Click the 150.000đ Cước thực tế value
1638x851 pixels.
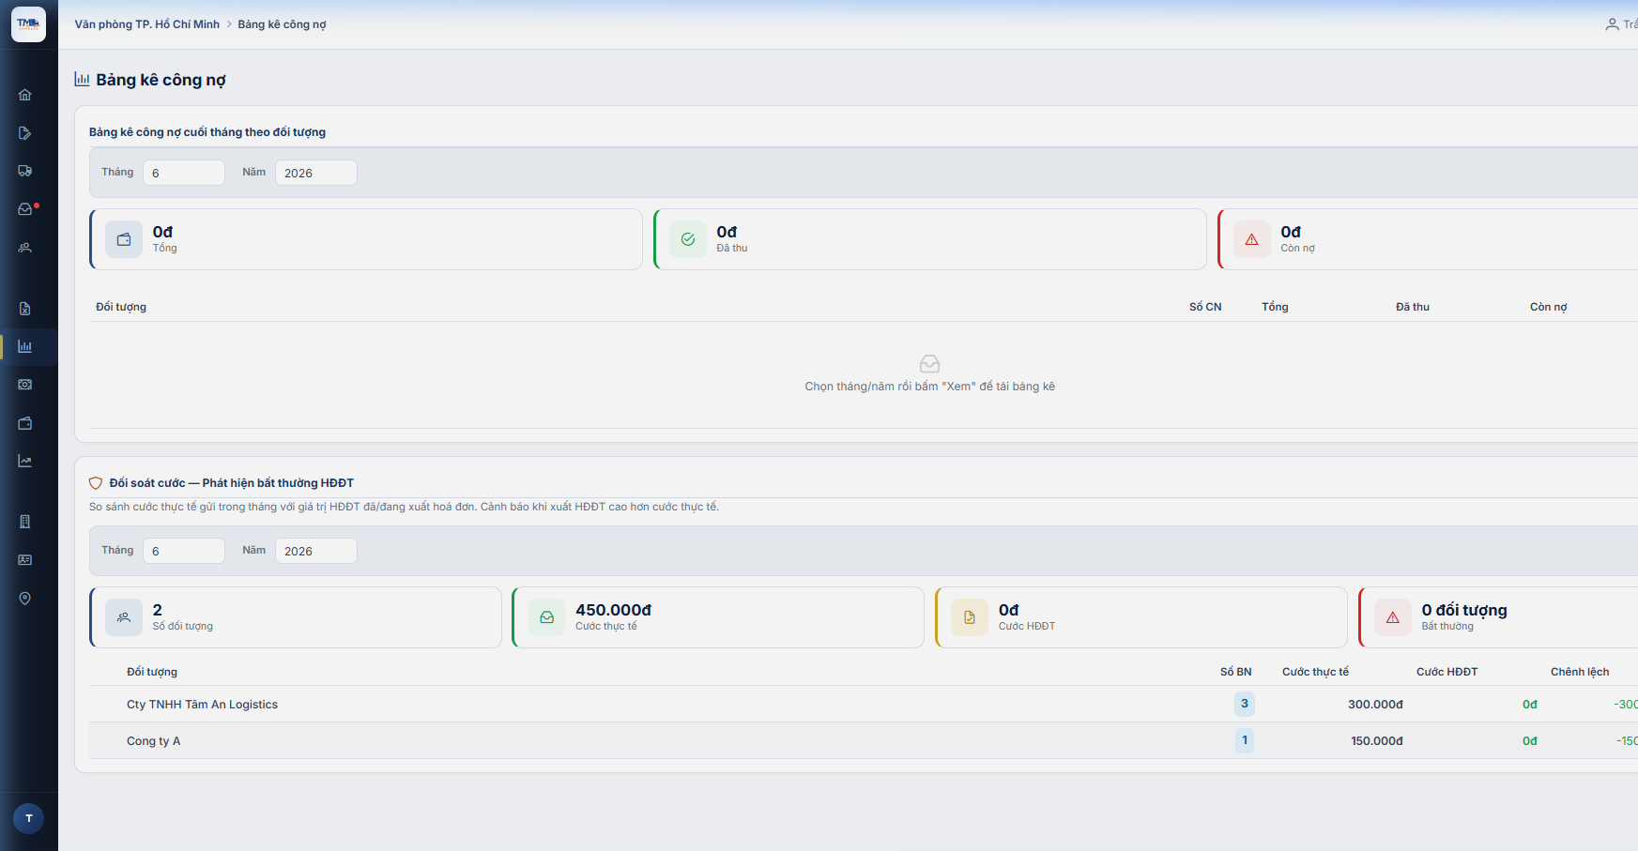click(1377, 741)
